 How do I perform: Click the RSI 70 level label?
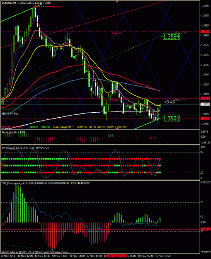pyautogui.click(x=202, y=202)
